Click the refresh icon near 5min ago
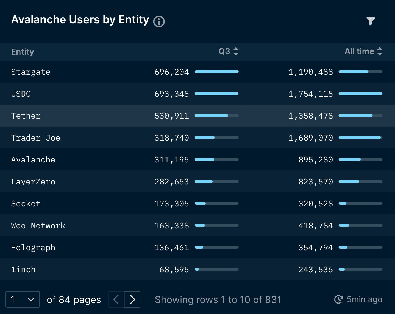This screenshot has width=395, height=314. point(339,299)
